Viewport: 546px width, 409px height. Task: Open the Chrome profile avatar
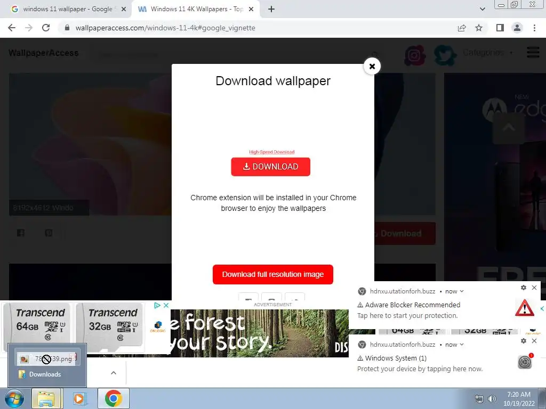[x=517, y=28]
